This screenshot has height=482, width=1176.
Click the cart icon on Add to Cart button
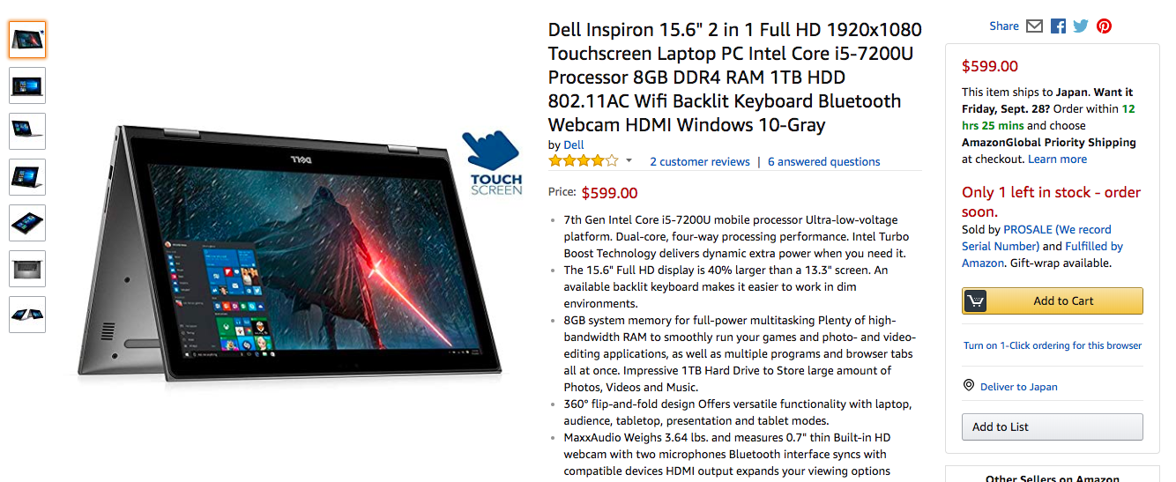click(x=975, y=300)
